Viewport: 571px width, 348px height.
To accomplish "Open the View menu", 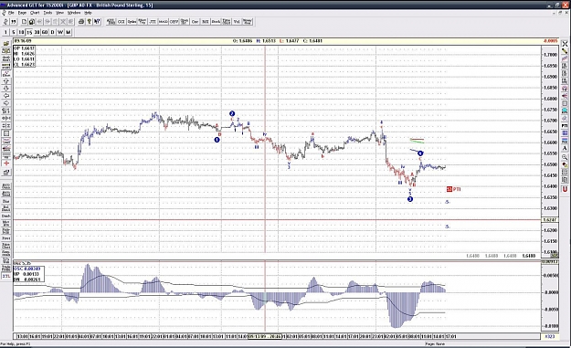I will pyautogui.click(x=59, y=13).
